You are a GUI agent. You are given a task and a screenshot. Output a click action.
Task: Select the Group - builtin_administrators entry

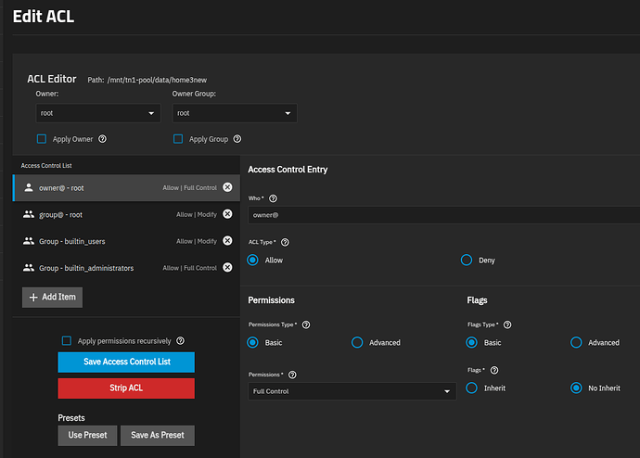[x=126, y=268]
